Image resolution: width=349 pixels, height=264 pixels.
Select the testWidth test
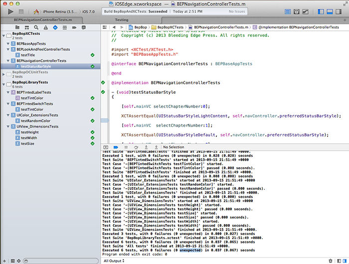tap(29, 138)
